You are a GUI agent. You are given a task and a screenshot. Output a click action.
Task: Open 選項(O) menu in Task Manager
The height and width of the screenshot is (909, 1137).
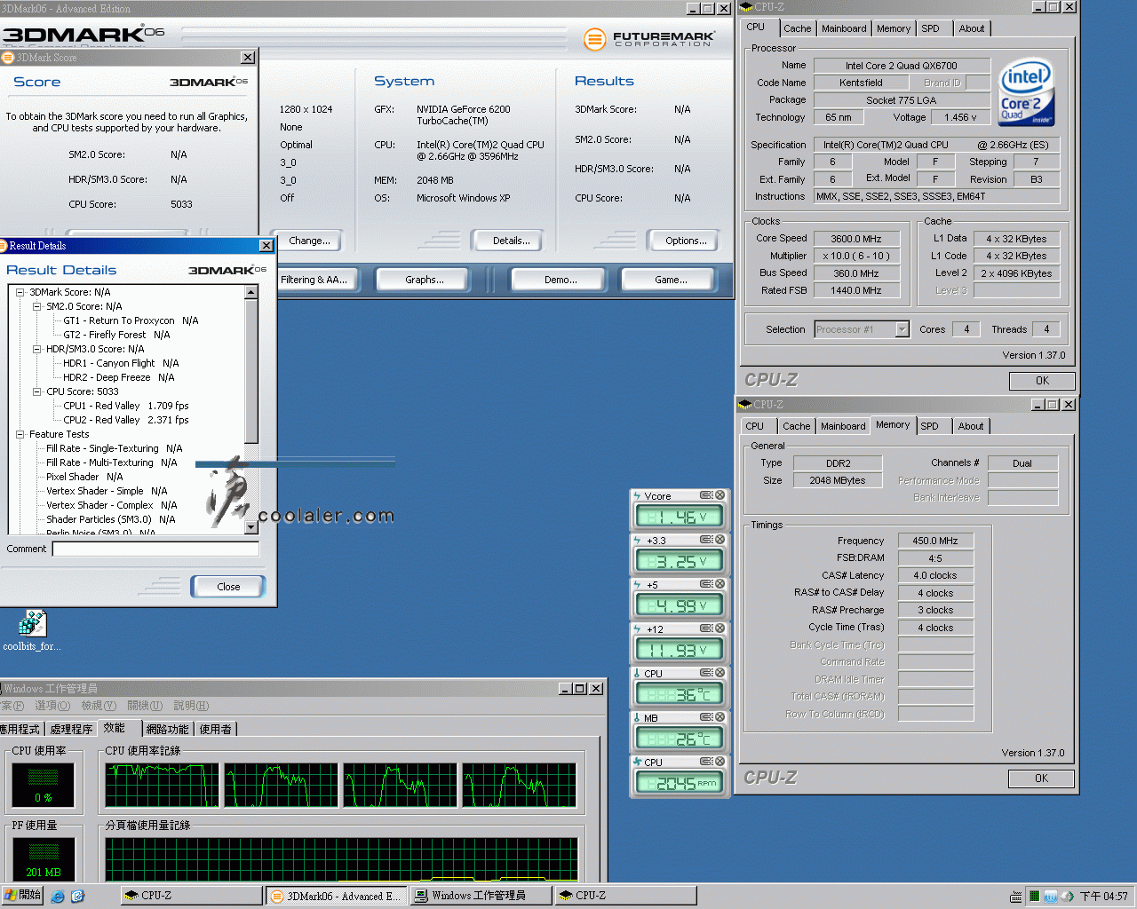coord(52,706)
